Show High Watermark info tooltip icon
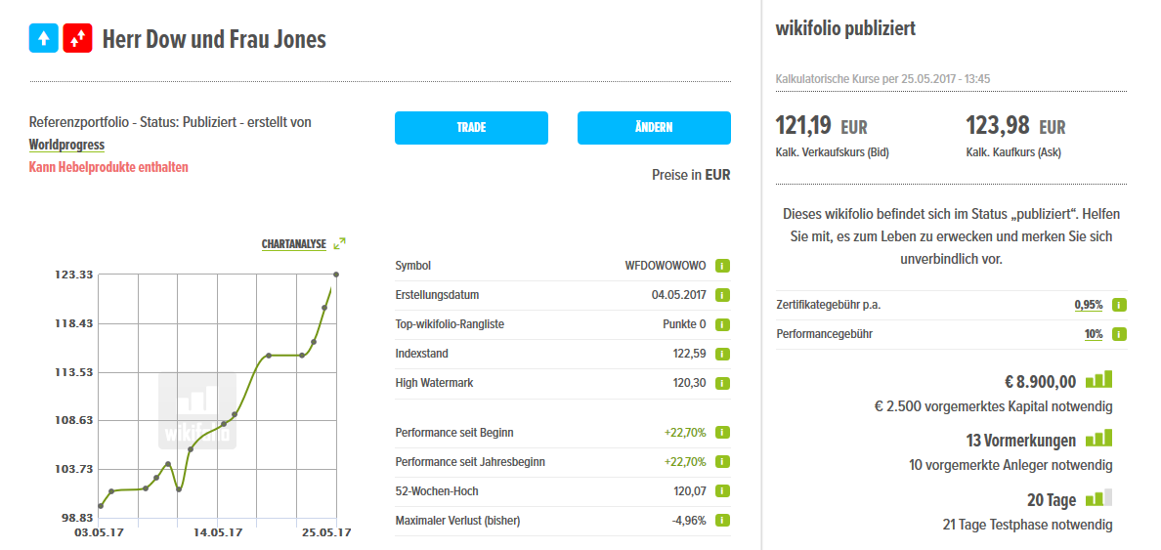Screen dimensions: 1161x550 [x=722, y=383]
